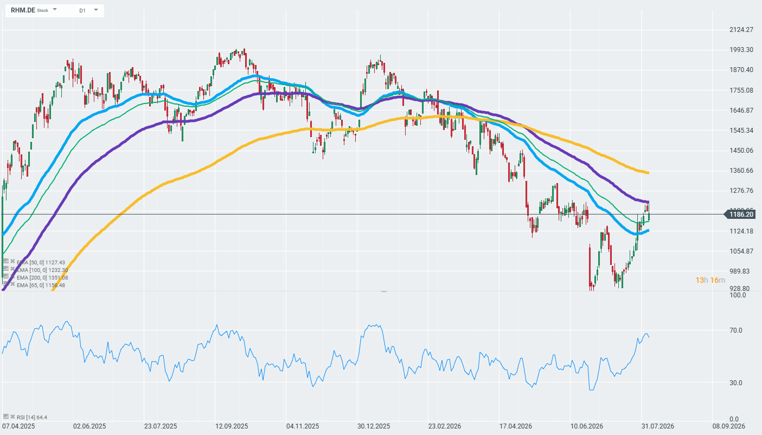Click the 1755.08 price axis label
The width and height of the screenshot is (762, 435).
741,90
